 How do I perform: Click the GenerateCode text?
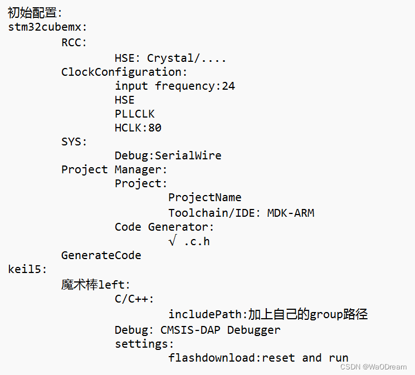101,255
